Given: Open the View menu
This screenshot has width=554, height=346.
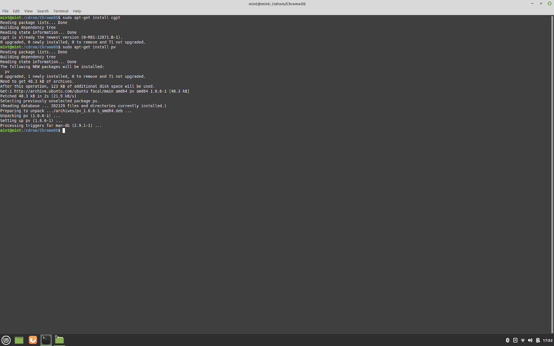Looking at the screenshot, I should pos(28,11).
